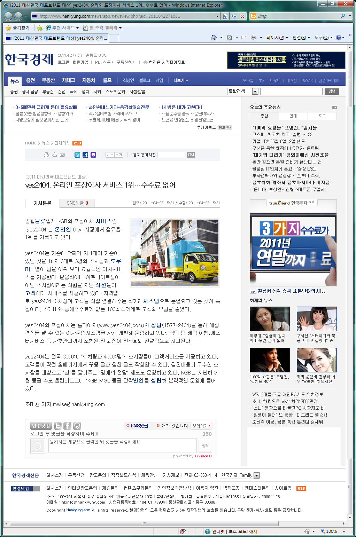Screen dimensions: 356x537
Task: Click the browser Forward arrow button
Action: [18, 16]
